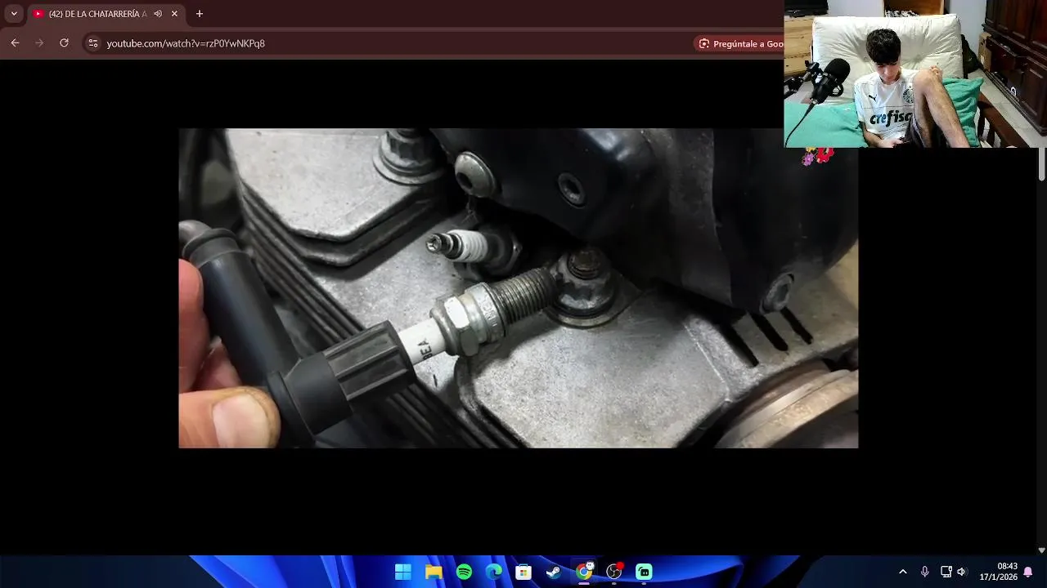Click the webcam overlay feed

click(x=915, y=73)
